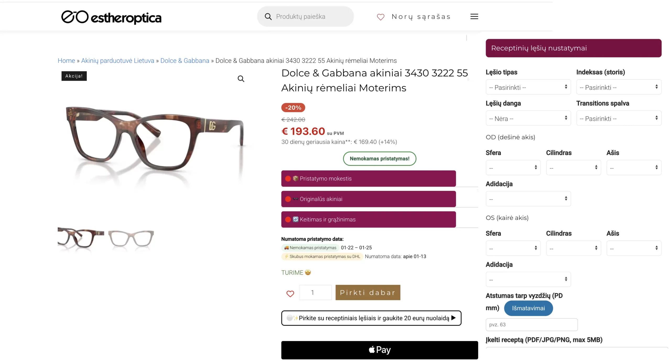Open the Lęšių danga dropdown
Image resolution: width=671 pixels, height=363 pixels.
pos(528,118)
